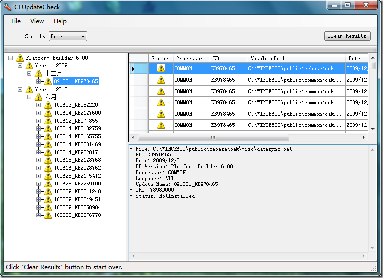
Task: Click results table horizontal scroll right arrow
Action: click(x=364, y=137)
